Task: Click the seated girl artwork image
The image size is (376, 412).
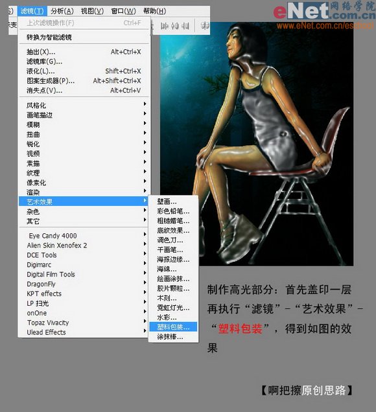Action: point(257,144)
